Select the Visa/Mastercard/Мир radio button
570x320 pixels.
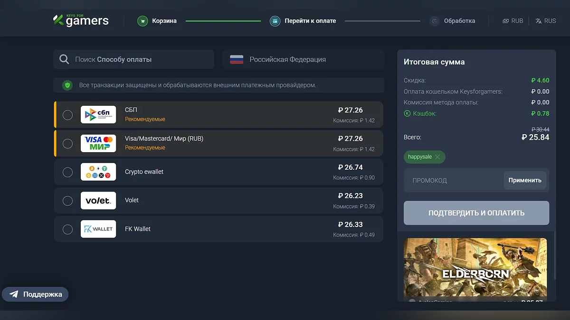(68, 143)
